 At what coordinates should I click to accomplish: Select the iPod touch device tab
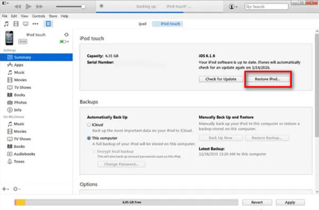[167, 24]
